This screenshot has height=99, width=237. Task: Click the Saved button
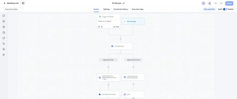pyautogui.click(x=229, y=3)
